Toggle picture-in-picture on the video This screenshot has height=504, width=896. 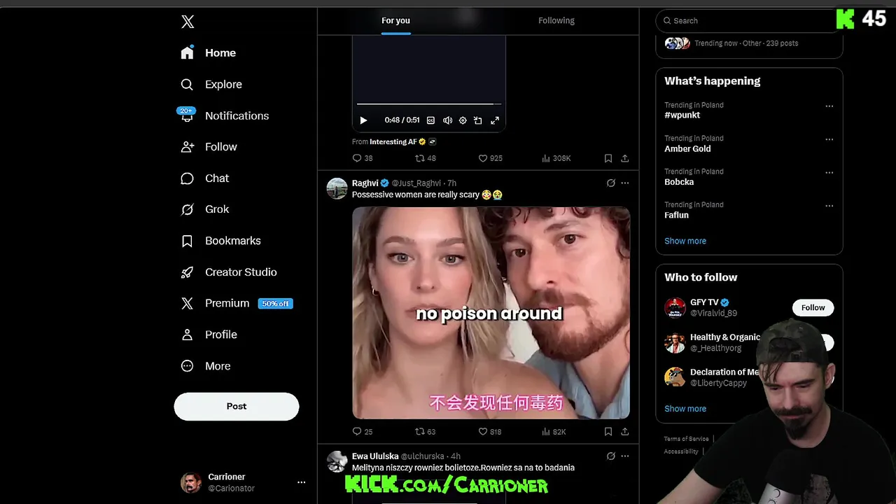[478, 120]
